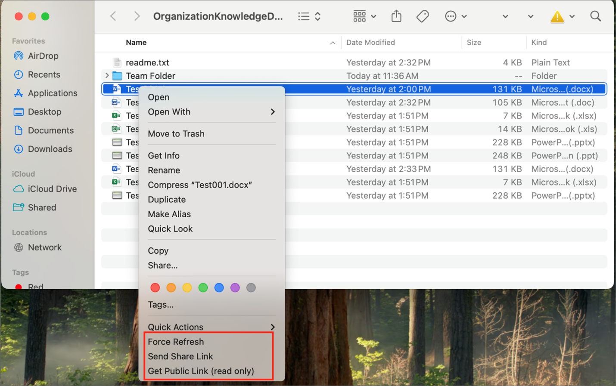This screenshot has width=616, height=386.
Task: Choose Send Share Link
Action: click(180, 356)
